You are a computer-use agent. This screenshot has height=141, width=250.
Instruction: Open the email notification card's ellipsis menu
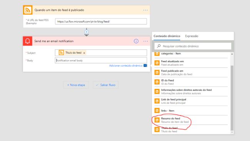coord(145,41)
